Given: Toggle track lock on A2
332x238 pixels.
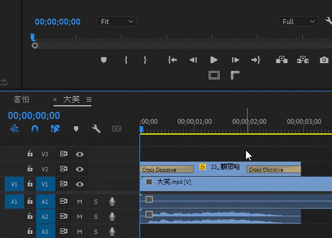Looking at the screenshot, I should pyautogui.click(x=30, y=216).
